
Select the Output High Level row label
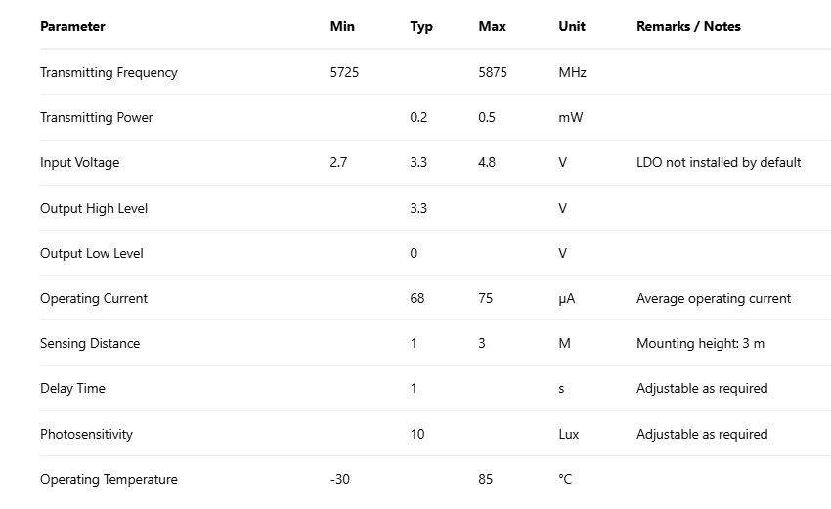pos(94,208)
